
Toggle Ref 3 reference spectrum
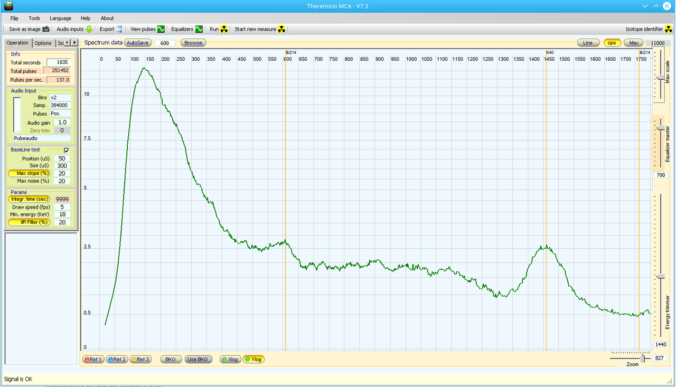tap(140, 359)
